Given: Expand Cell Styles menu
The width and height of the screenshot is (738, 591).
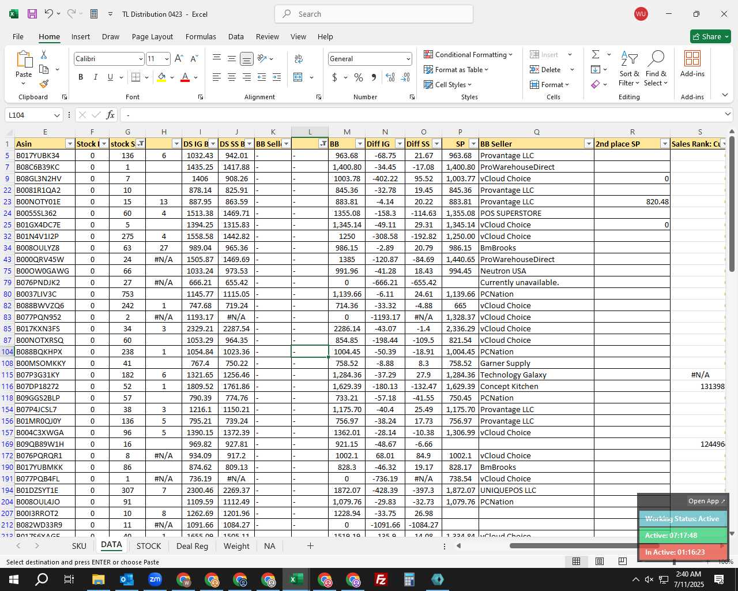Looking at the screenshot, I should (x=447, y=84).
